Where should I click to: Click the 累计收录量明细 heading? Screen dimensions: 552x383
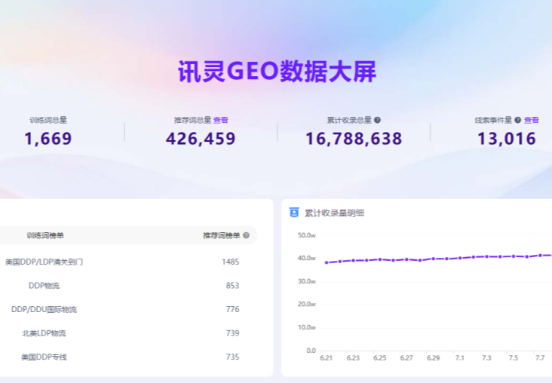point(334,213)
